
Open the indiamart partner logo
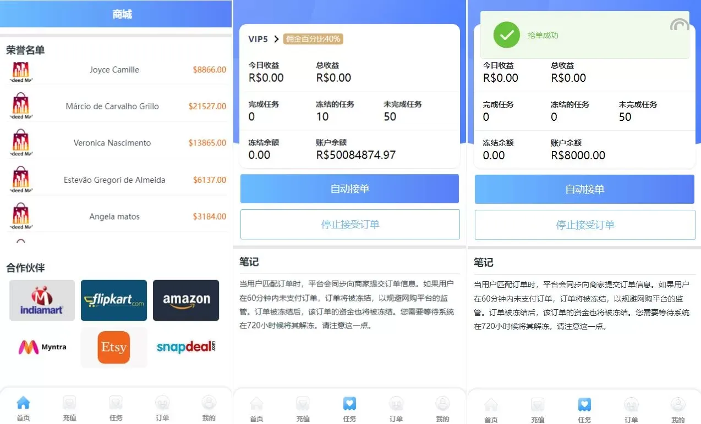click(42, 300)
